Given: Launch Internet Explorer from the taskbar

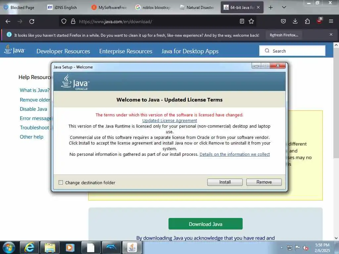Looking at the screenshot, I should click(29, 247).
